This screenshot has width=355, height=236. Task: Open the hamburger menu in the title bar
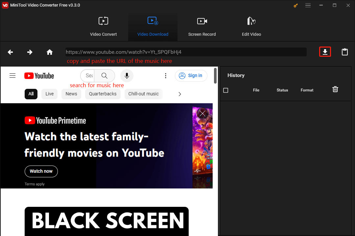coord(308,5)
